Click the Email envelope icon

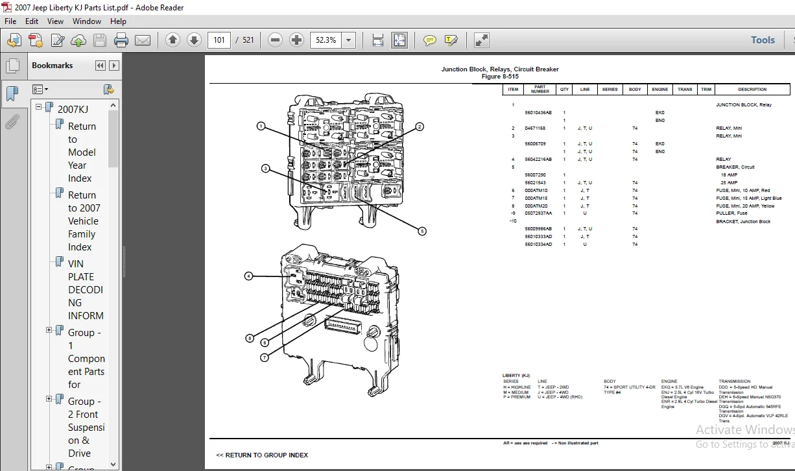pyautogui.click(x=143, y=40)
